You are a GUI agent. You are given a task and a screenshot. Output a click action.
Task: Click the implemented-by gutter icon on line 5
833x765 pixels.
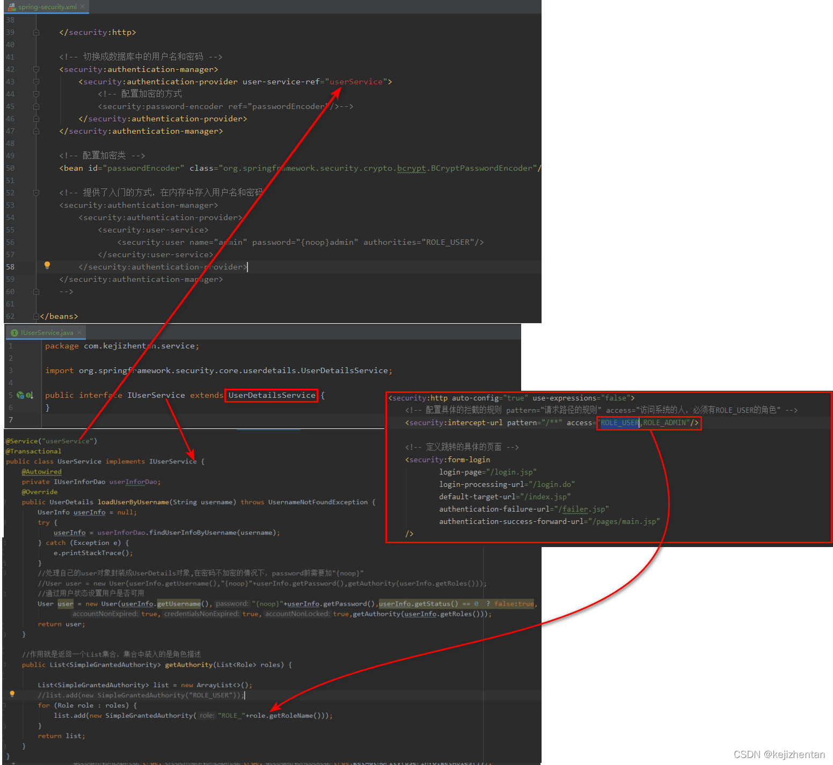click(30, 395)
